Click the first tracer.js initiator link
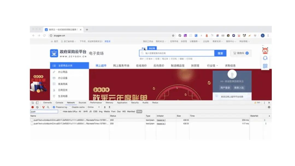 point(161,120)
